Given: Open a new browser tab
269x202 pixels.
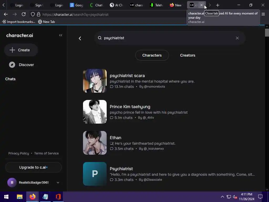Looking at the screenshot, I should 218,5.
